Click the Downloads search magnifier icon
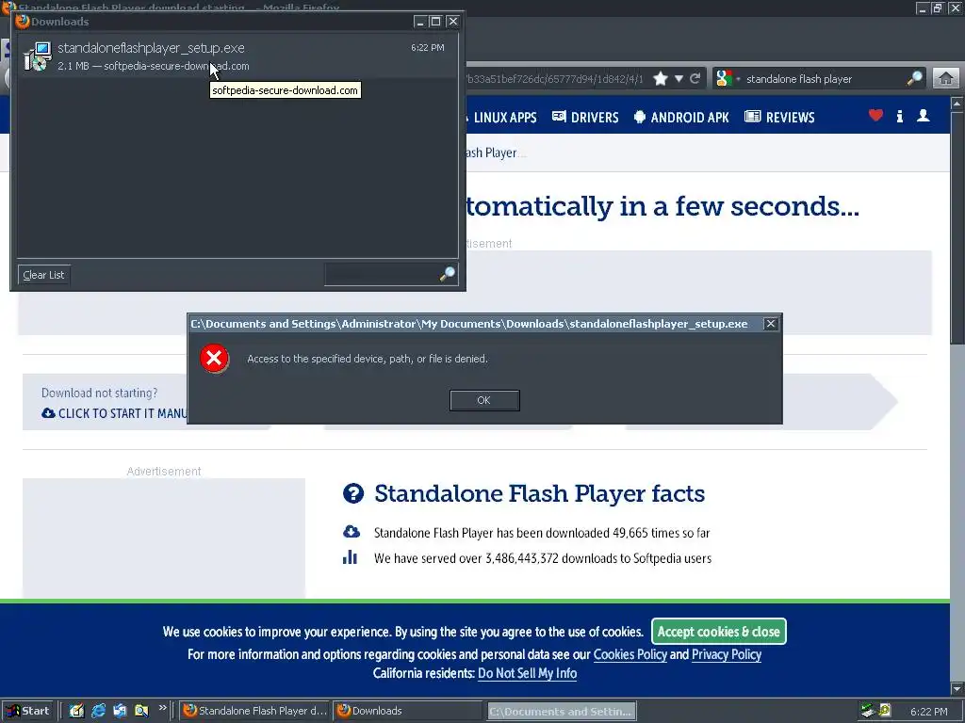Screen dimensions: 965x723 (x=448, y=274)
